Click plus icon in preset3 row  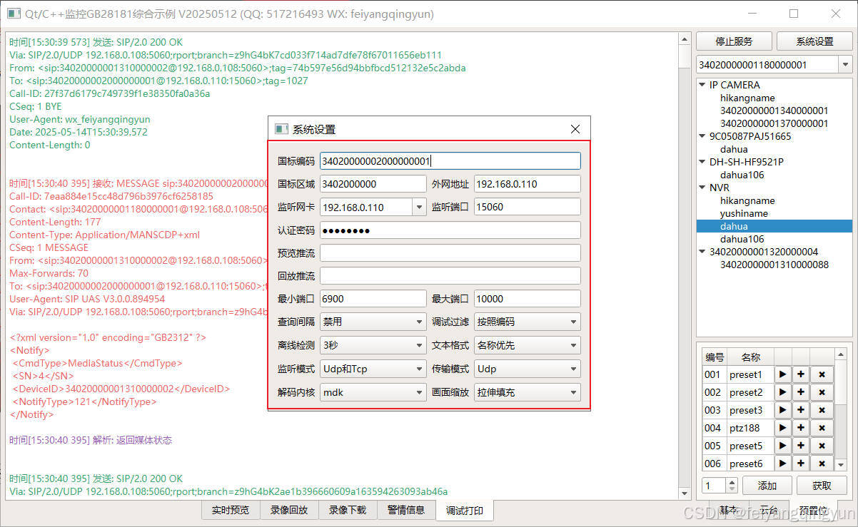click(801, 410)
